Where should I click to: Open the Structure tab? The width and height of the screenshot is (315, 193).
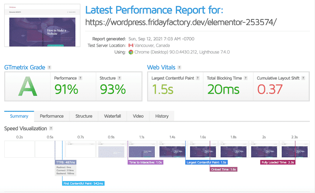click(x=84, y=116)
